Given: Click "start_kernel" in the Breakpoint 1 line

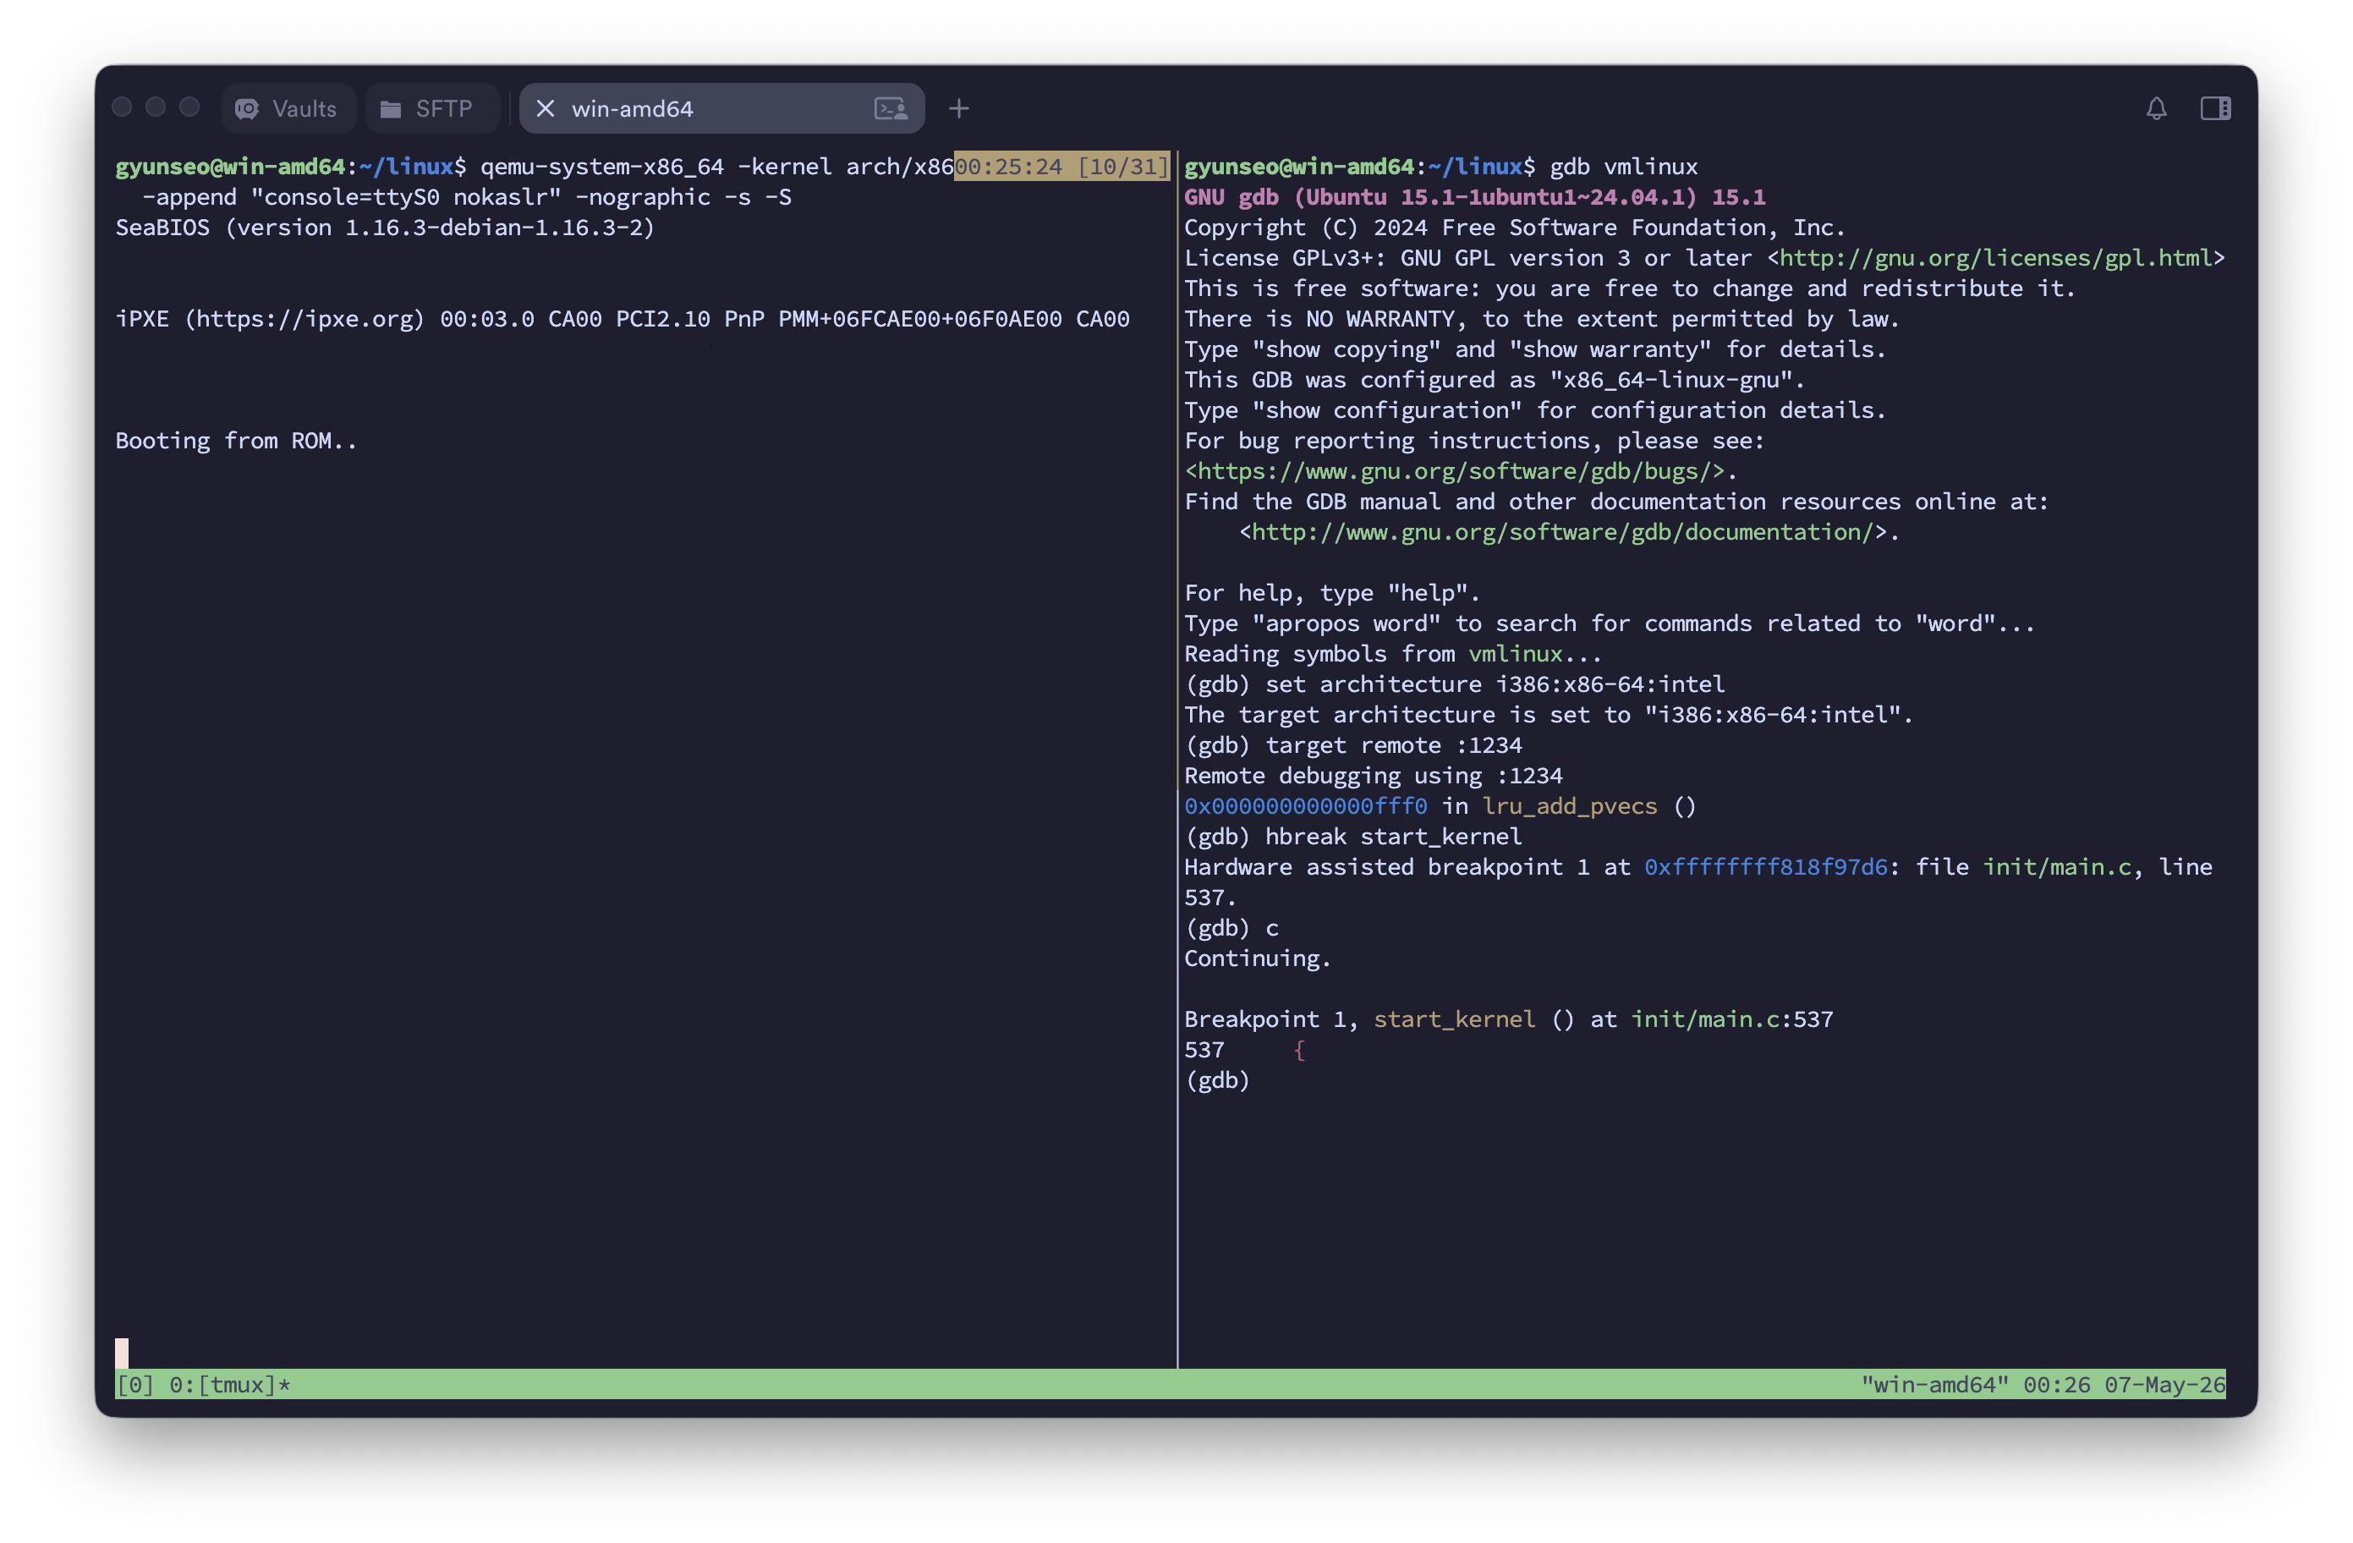Looking at the screenshot, I should coord(1454,1019).
